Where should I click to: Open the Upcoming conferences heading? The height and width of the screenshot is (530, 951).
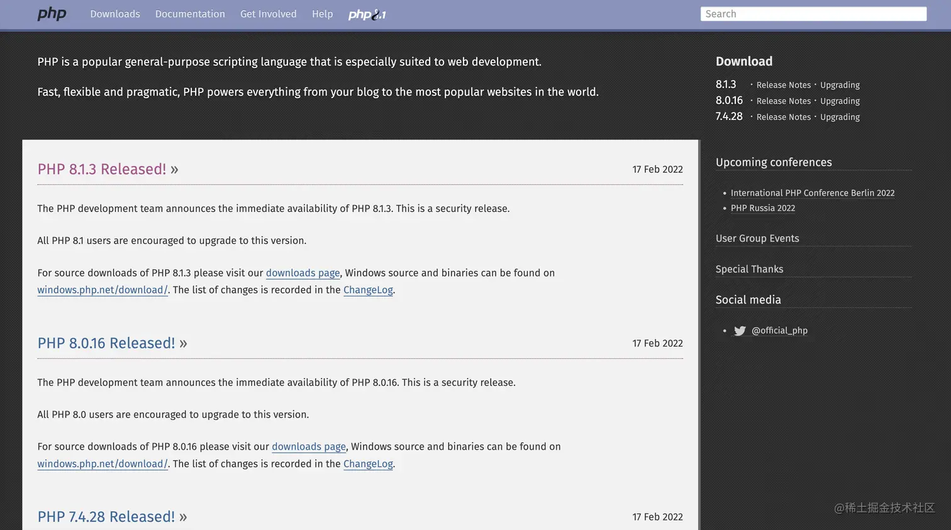774,162
